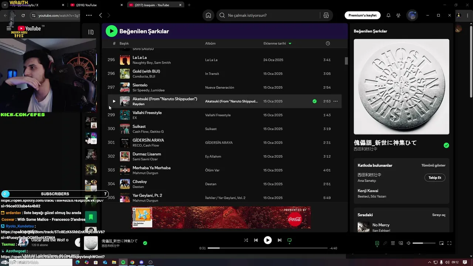Open Chrome tab search dropdown arrow
Image resolution: width=473 pixels, height=266 pixels.
tap(5, 5)
